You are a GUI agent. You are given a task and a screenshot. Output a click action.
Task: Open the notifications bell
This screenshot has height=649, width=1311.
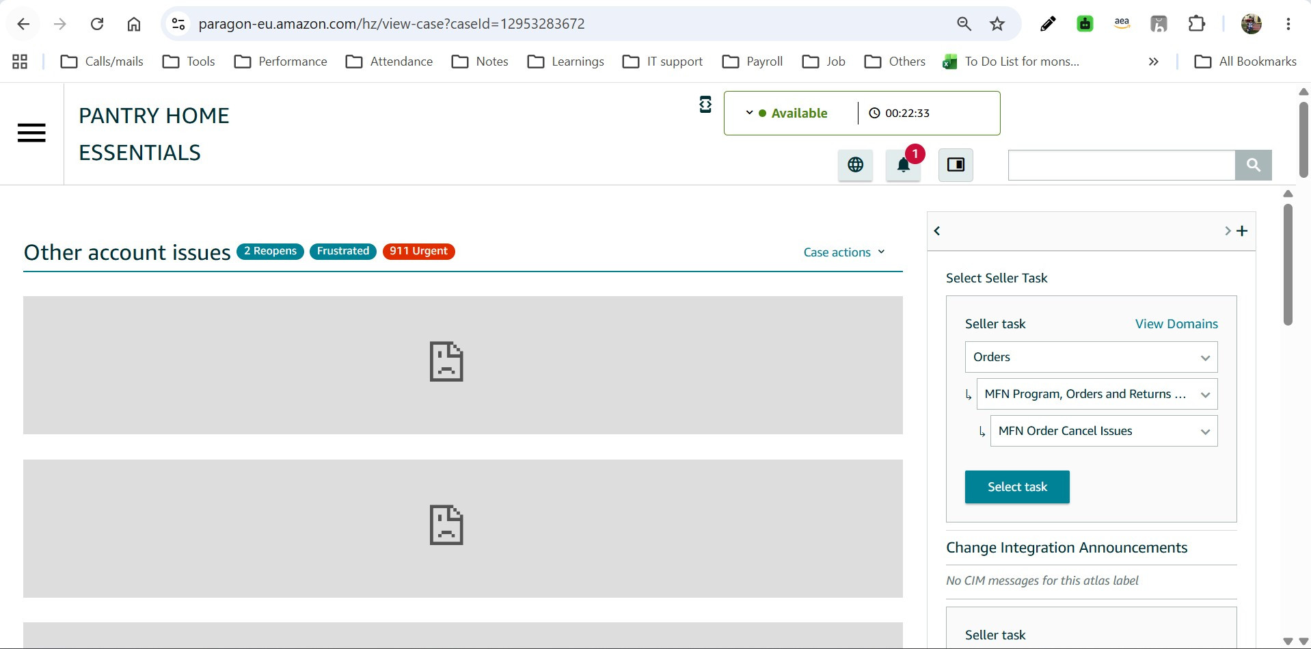click(x=904, y=165)
